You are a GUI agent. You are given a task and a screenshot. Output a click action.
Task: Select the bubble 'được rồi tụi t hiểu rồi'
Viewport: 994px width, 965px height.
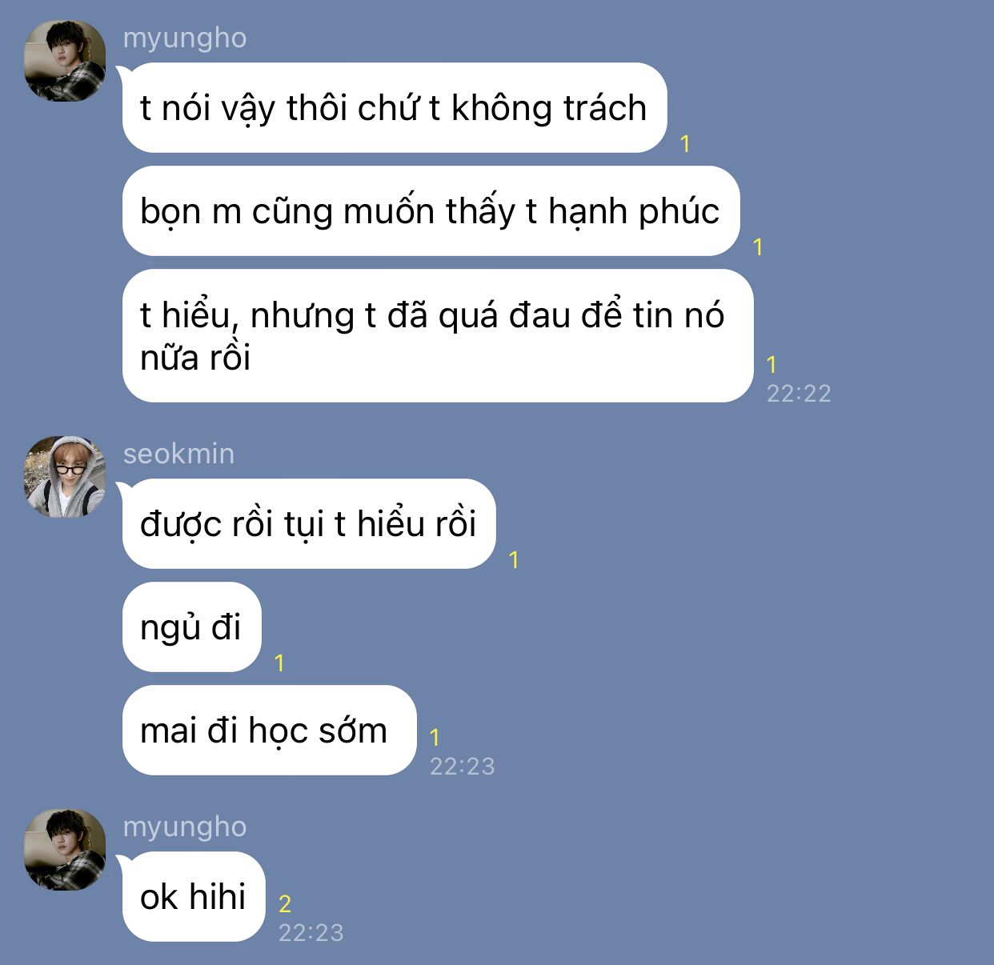point(309,523)
